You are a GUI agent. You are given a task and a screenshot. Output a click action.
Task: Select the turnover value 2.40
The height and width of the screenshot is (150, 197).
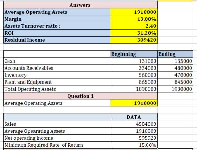(x=134, y=26)
